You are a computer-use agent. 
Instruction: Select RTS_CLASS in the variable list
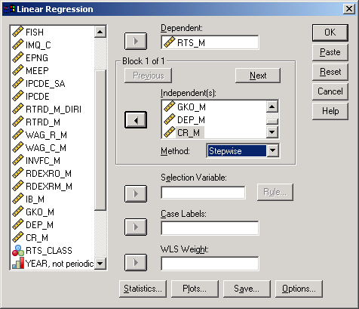click(49, 250)
